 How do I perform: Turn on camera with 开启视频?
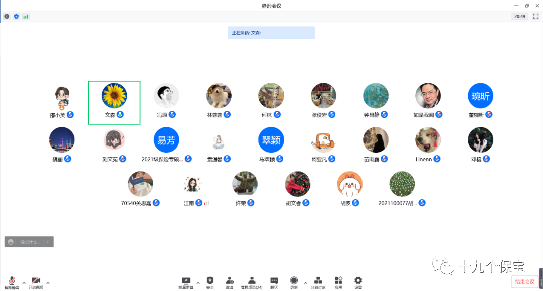tap(36, 282)
